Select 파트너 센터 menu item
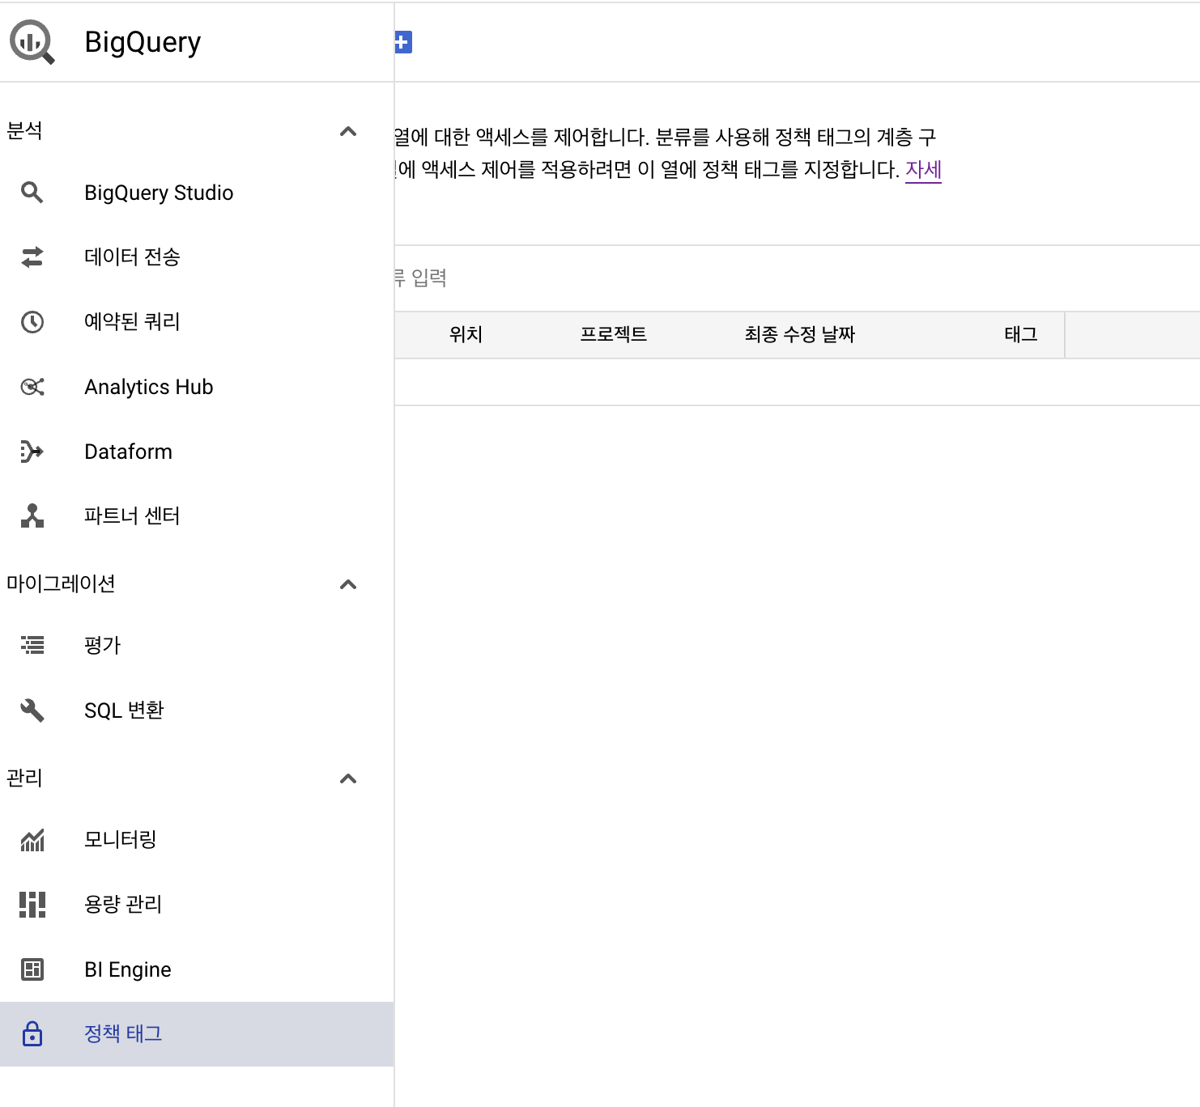The width and height of the screenshot is (1200, 1107). [x=197, y=516]
